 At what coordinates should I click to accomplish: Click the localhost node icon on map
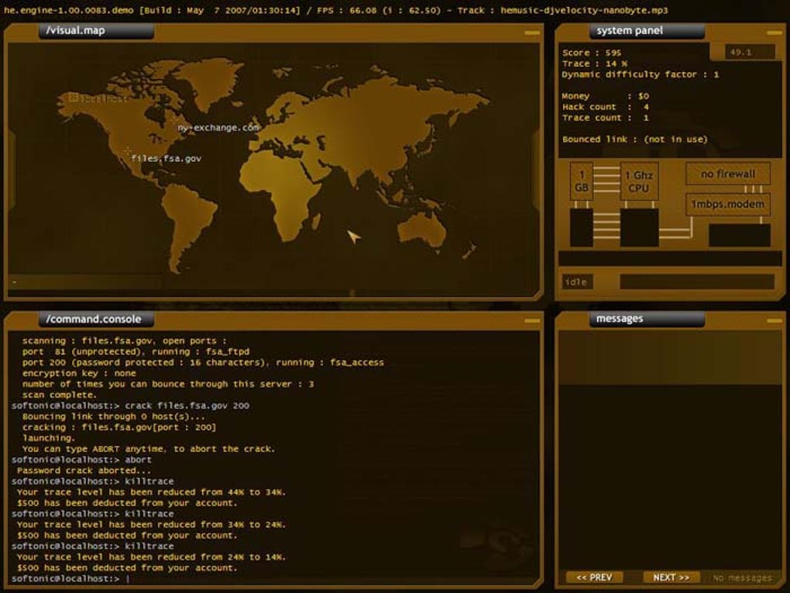click(x=73, y=98)
